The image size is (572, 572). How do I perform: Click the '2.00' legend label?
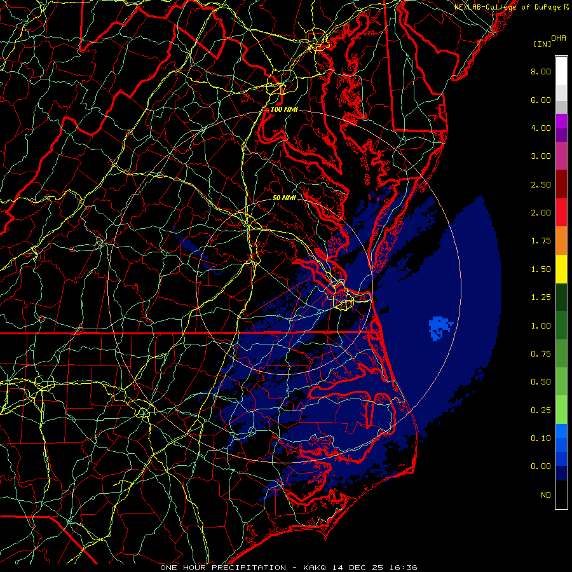click(541, 213)
